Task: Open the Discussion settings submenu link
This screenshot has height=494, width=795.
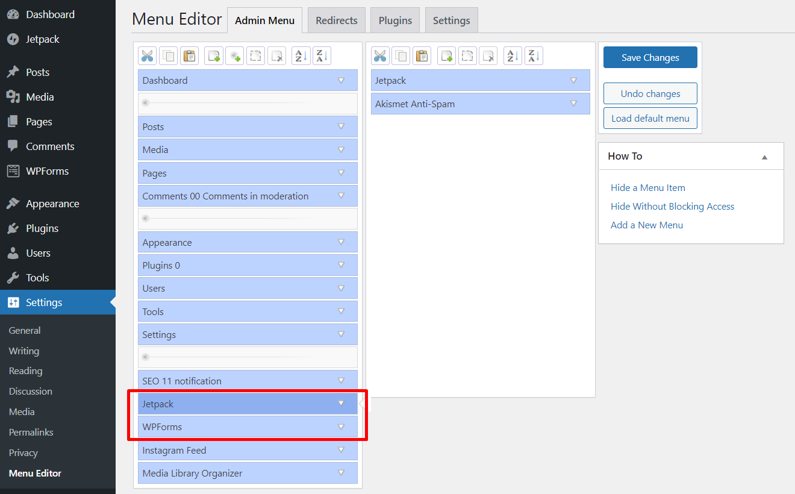Action: coord(31,392)
